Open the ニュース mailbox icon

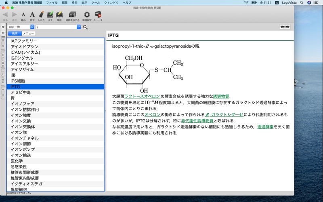[x=98, y=15]
